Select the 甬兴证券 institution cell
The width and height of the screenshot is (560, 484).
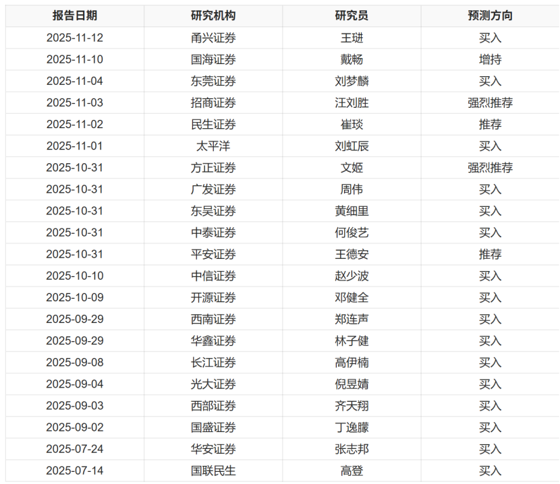[x=213, y=38]
